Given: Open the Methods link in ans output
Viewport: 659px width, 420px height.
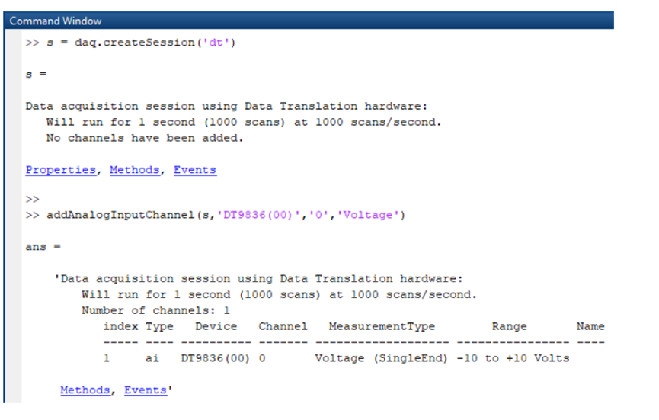Looking at the screenshot, I should click(85, 390).
